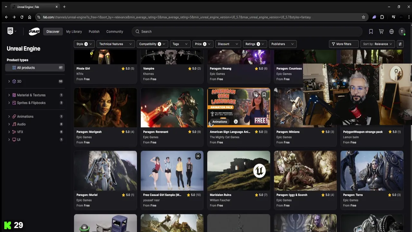The height and width of the screenshot is (232, 412).
Task: Reload the page
Action: pos(22,17)
